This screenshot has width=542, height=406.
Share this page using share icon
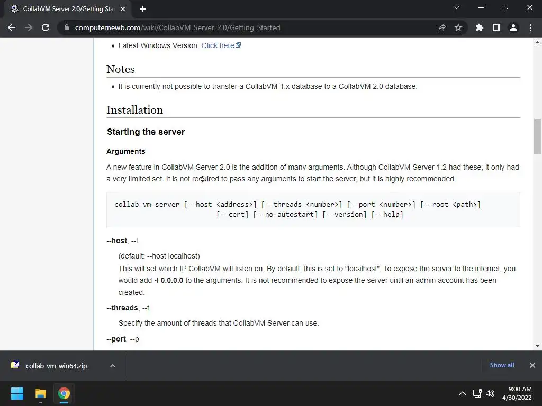coord(441,27)
